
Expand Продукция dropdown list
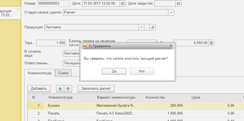tap(141, 27)
